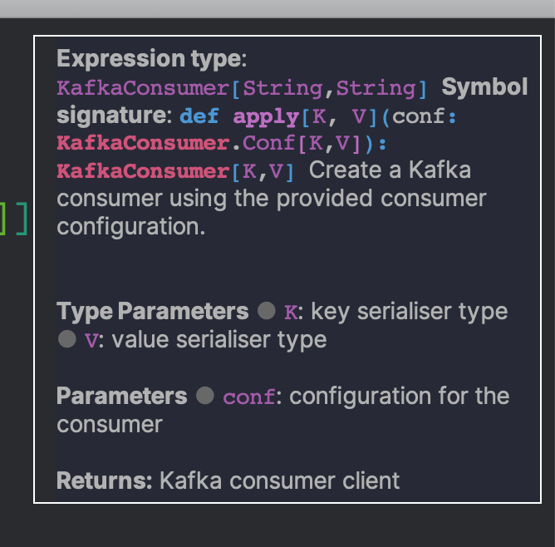Click the green bracket at editor edge
The height and width of the screenshot is (547, 555).
click(2, 219)
